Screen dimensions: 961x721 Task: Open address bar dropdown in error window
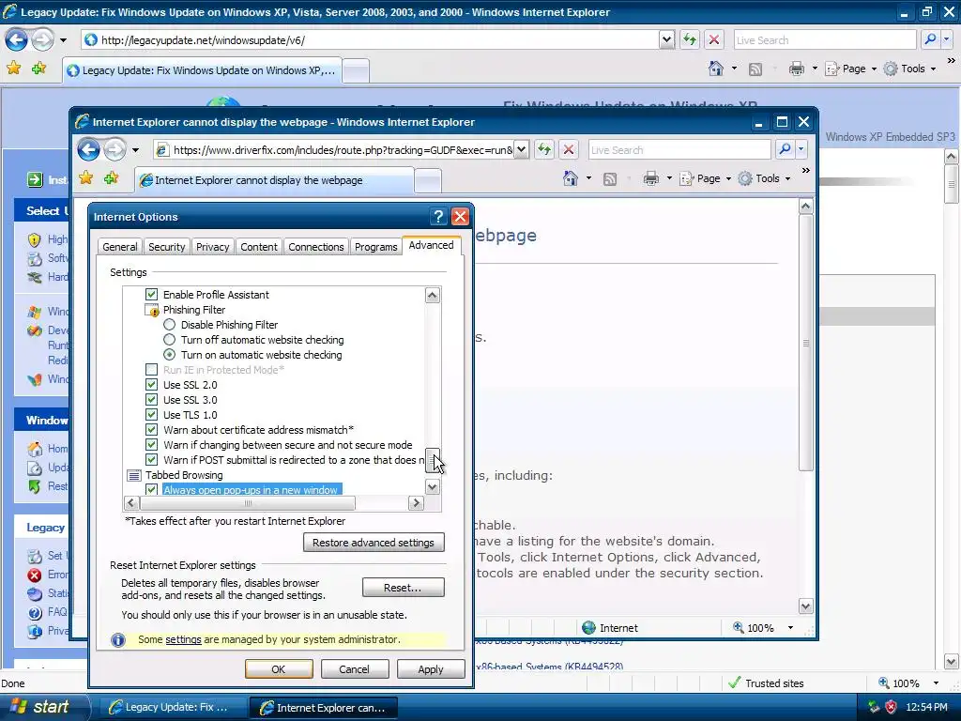(521, 149)
